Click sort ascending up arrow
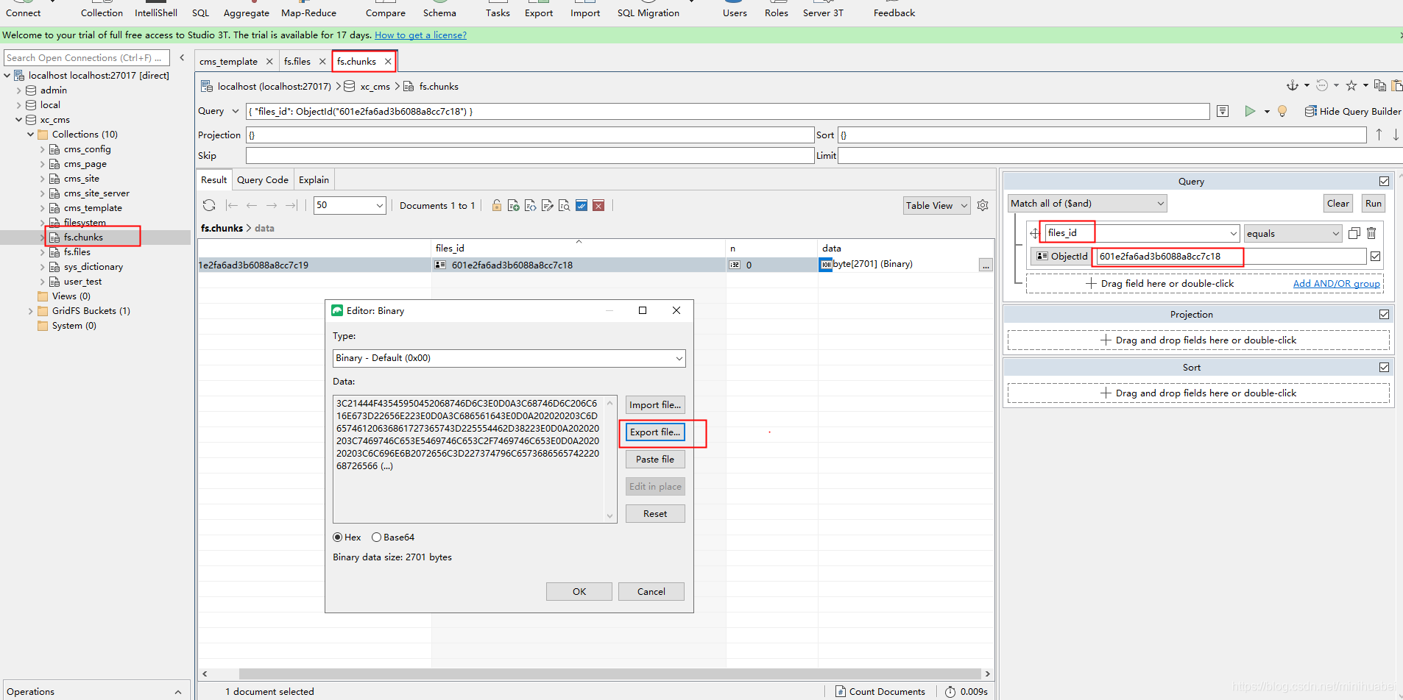 tap(1379, 135)
